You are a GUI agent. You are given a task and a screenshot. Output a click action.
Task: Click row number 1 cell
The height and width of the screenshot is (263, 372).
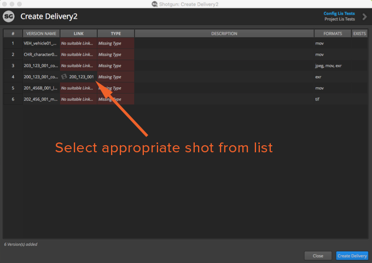pyautogui.click(x=13, y=43)
